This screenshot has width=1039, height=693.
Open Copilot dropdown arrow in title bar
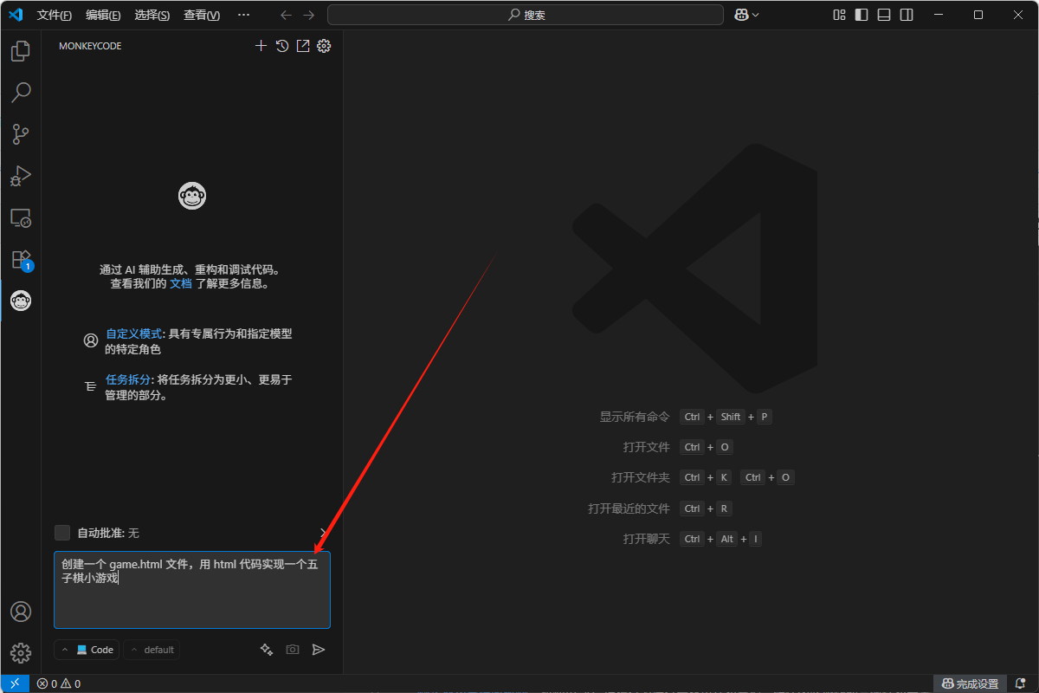[x=756, y=15]
